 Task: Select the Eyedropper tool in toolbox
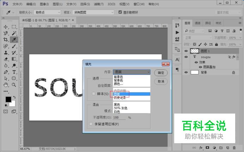(14, 39)
